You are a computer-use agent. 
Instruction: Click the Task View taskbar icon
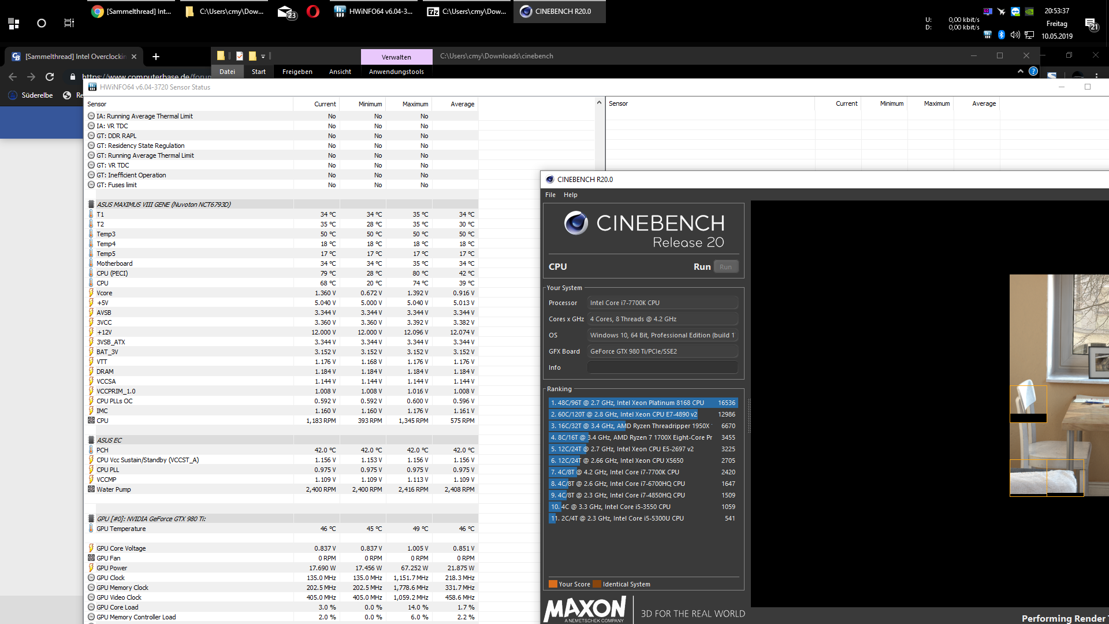[69, 23]
